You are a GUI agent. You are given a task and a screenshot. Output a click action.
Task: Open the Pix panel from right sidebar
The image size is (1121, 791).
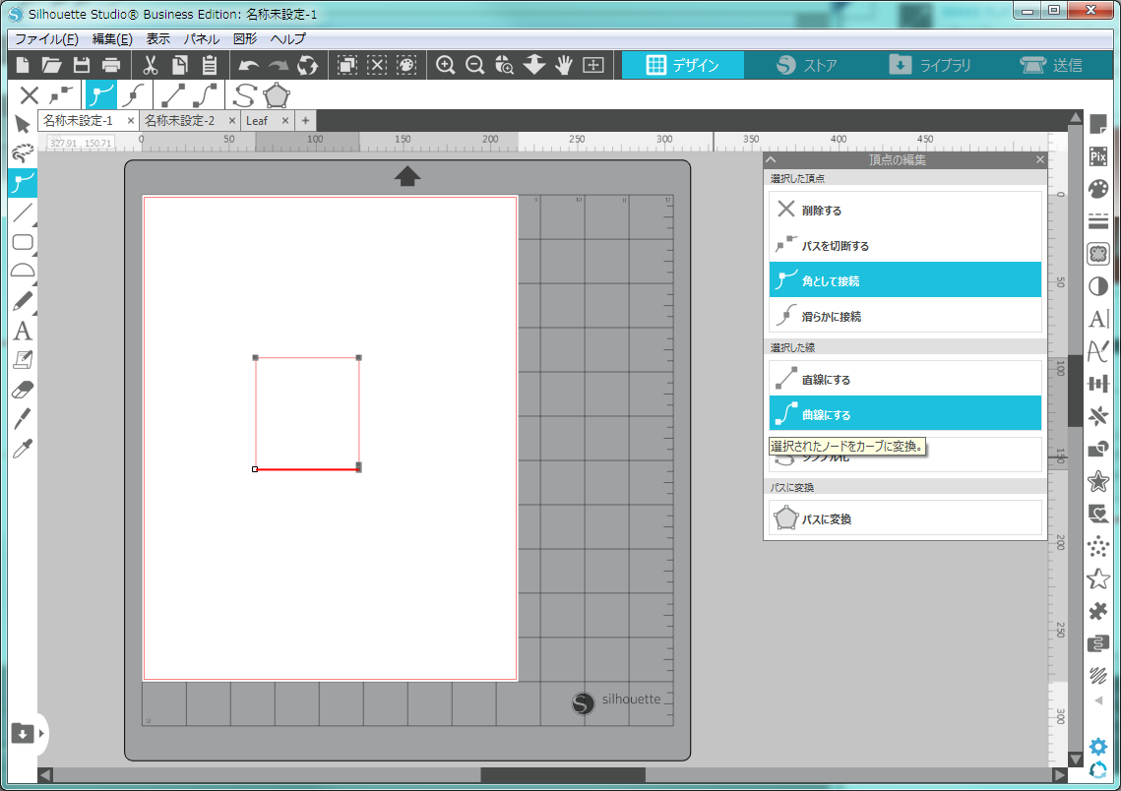[1098, 156]
